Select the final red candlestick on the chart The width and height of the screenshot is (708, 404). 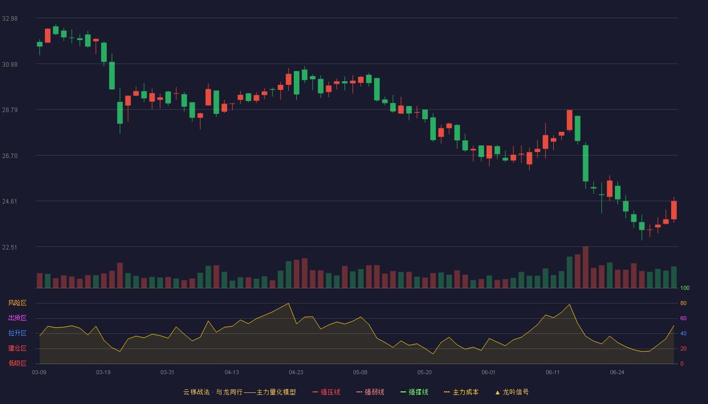tap(674, 210)
